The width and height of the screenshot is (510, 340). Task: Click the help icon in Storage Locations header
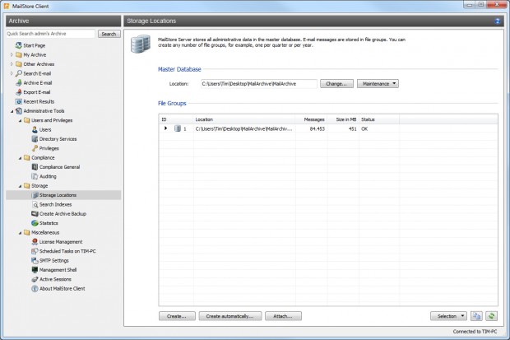(498, 21)
